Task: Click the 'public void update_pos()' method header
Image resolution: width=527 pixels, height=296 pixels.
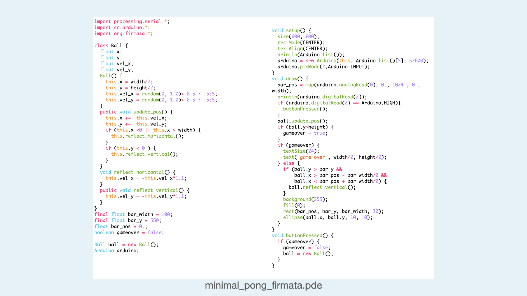Action: click(x=136, y=112)
